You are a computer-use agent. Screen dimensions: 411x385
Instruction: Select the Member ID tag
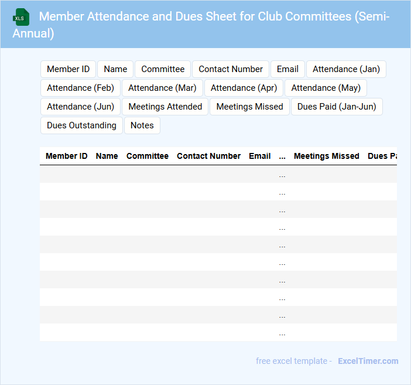[68, 69]
